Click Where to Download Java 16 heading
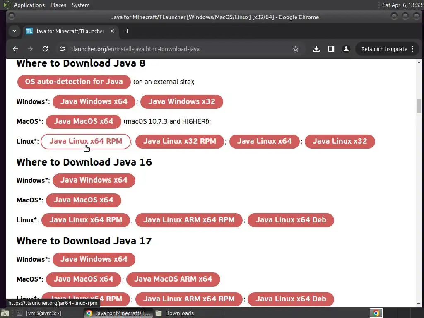The width and height of the screenshot is (424, 318). (84, 162)
